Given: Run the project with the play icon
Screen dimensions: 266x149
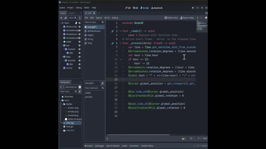Looking at the screenshot, I should 193,8.
